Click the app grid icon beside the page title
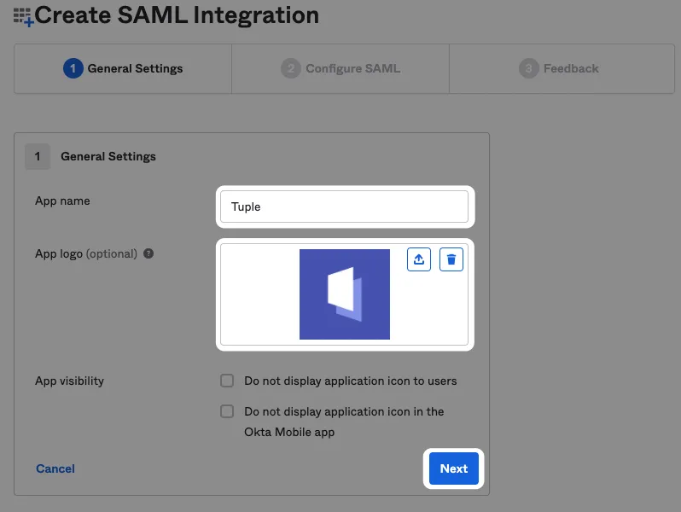The width and height of the screenshot is (681, 512). [x=23, y=16]
